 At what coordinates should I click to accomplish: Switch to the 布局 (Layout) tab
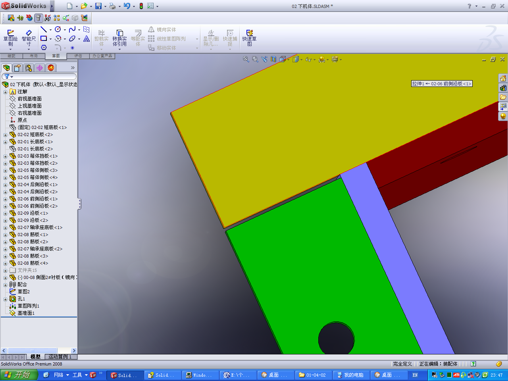[34, 56]
